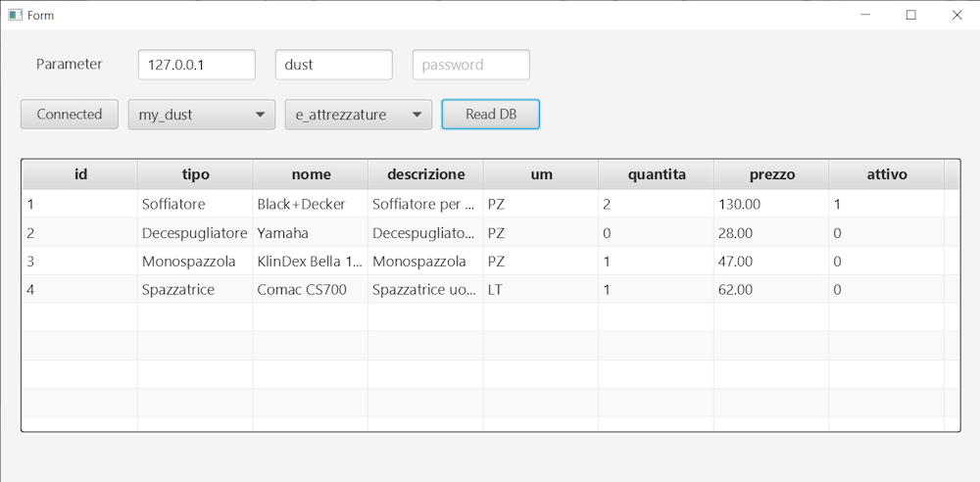Click the Form window icon in title bar

tap(15, 15)
